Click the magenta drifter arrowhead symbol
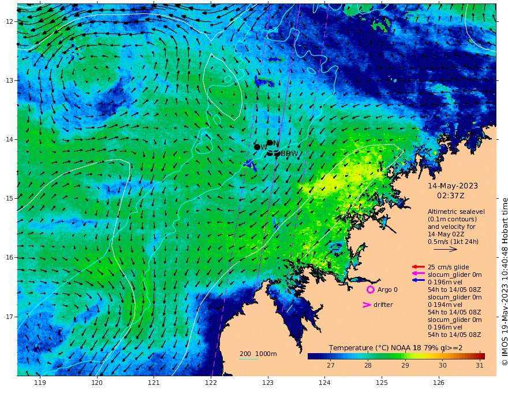Screen dimensions: 508x393 pos(367,305)
